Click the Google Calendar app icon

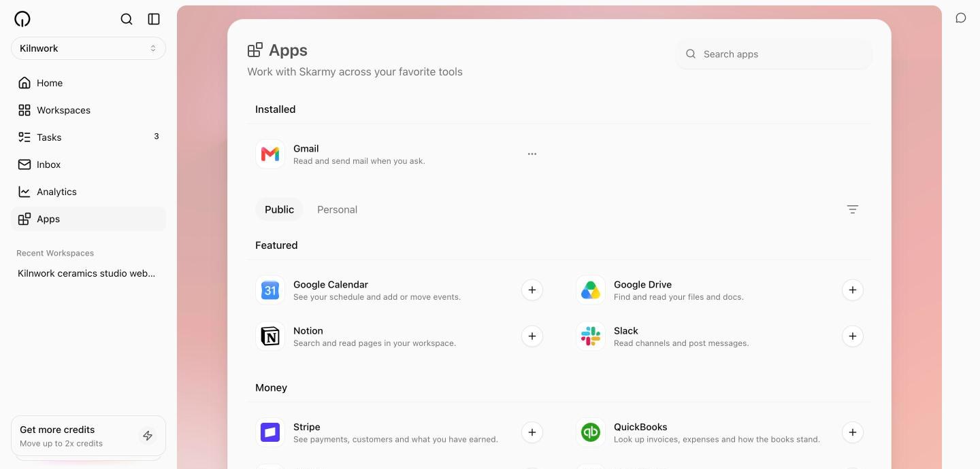coord(270,290)
